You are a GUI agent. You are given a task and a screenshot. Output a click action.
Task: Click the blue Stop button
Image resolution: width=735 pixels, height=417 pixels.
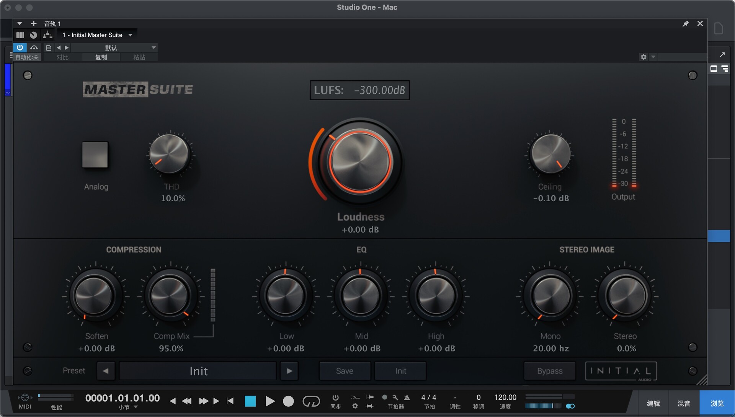pos(250,401)
